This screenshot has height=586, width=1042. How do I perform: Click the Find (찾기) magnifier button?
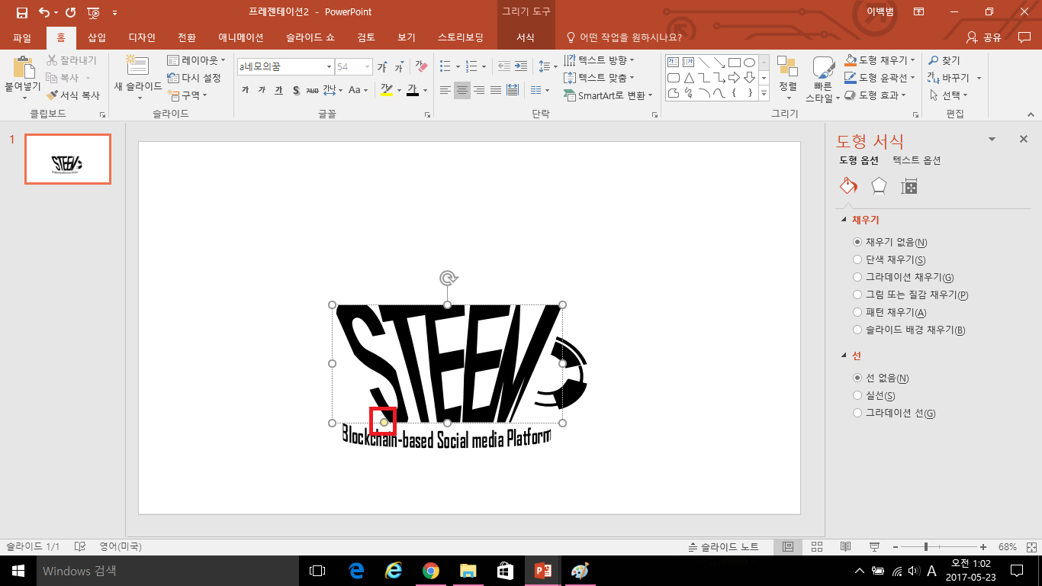click(x=944, y=60)
